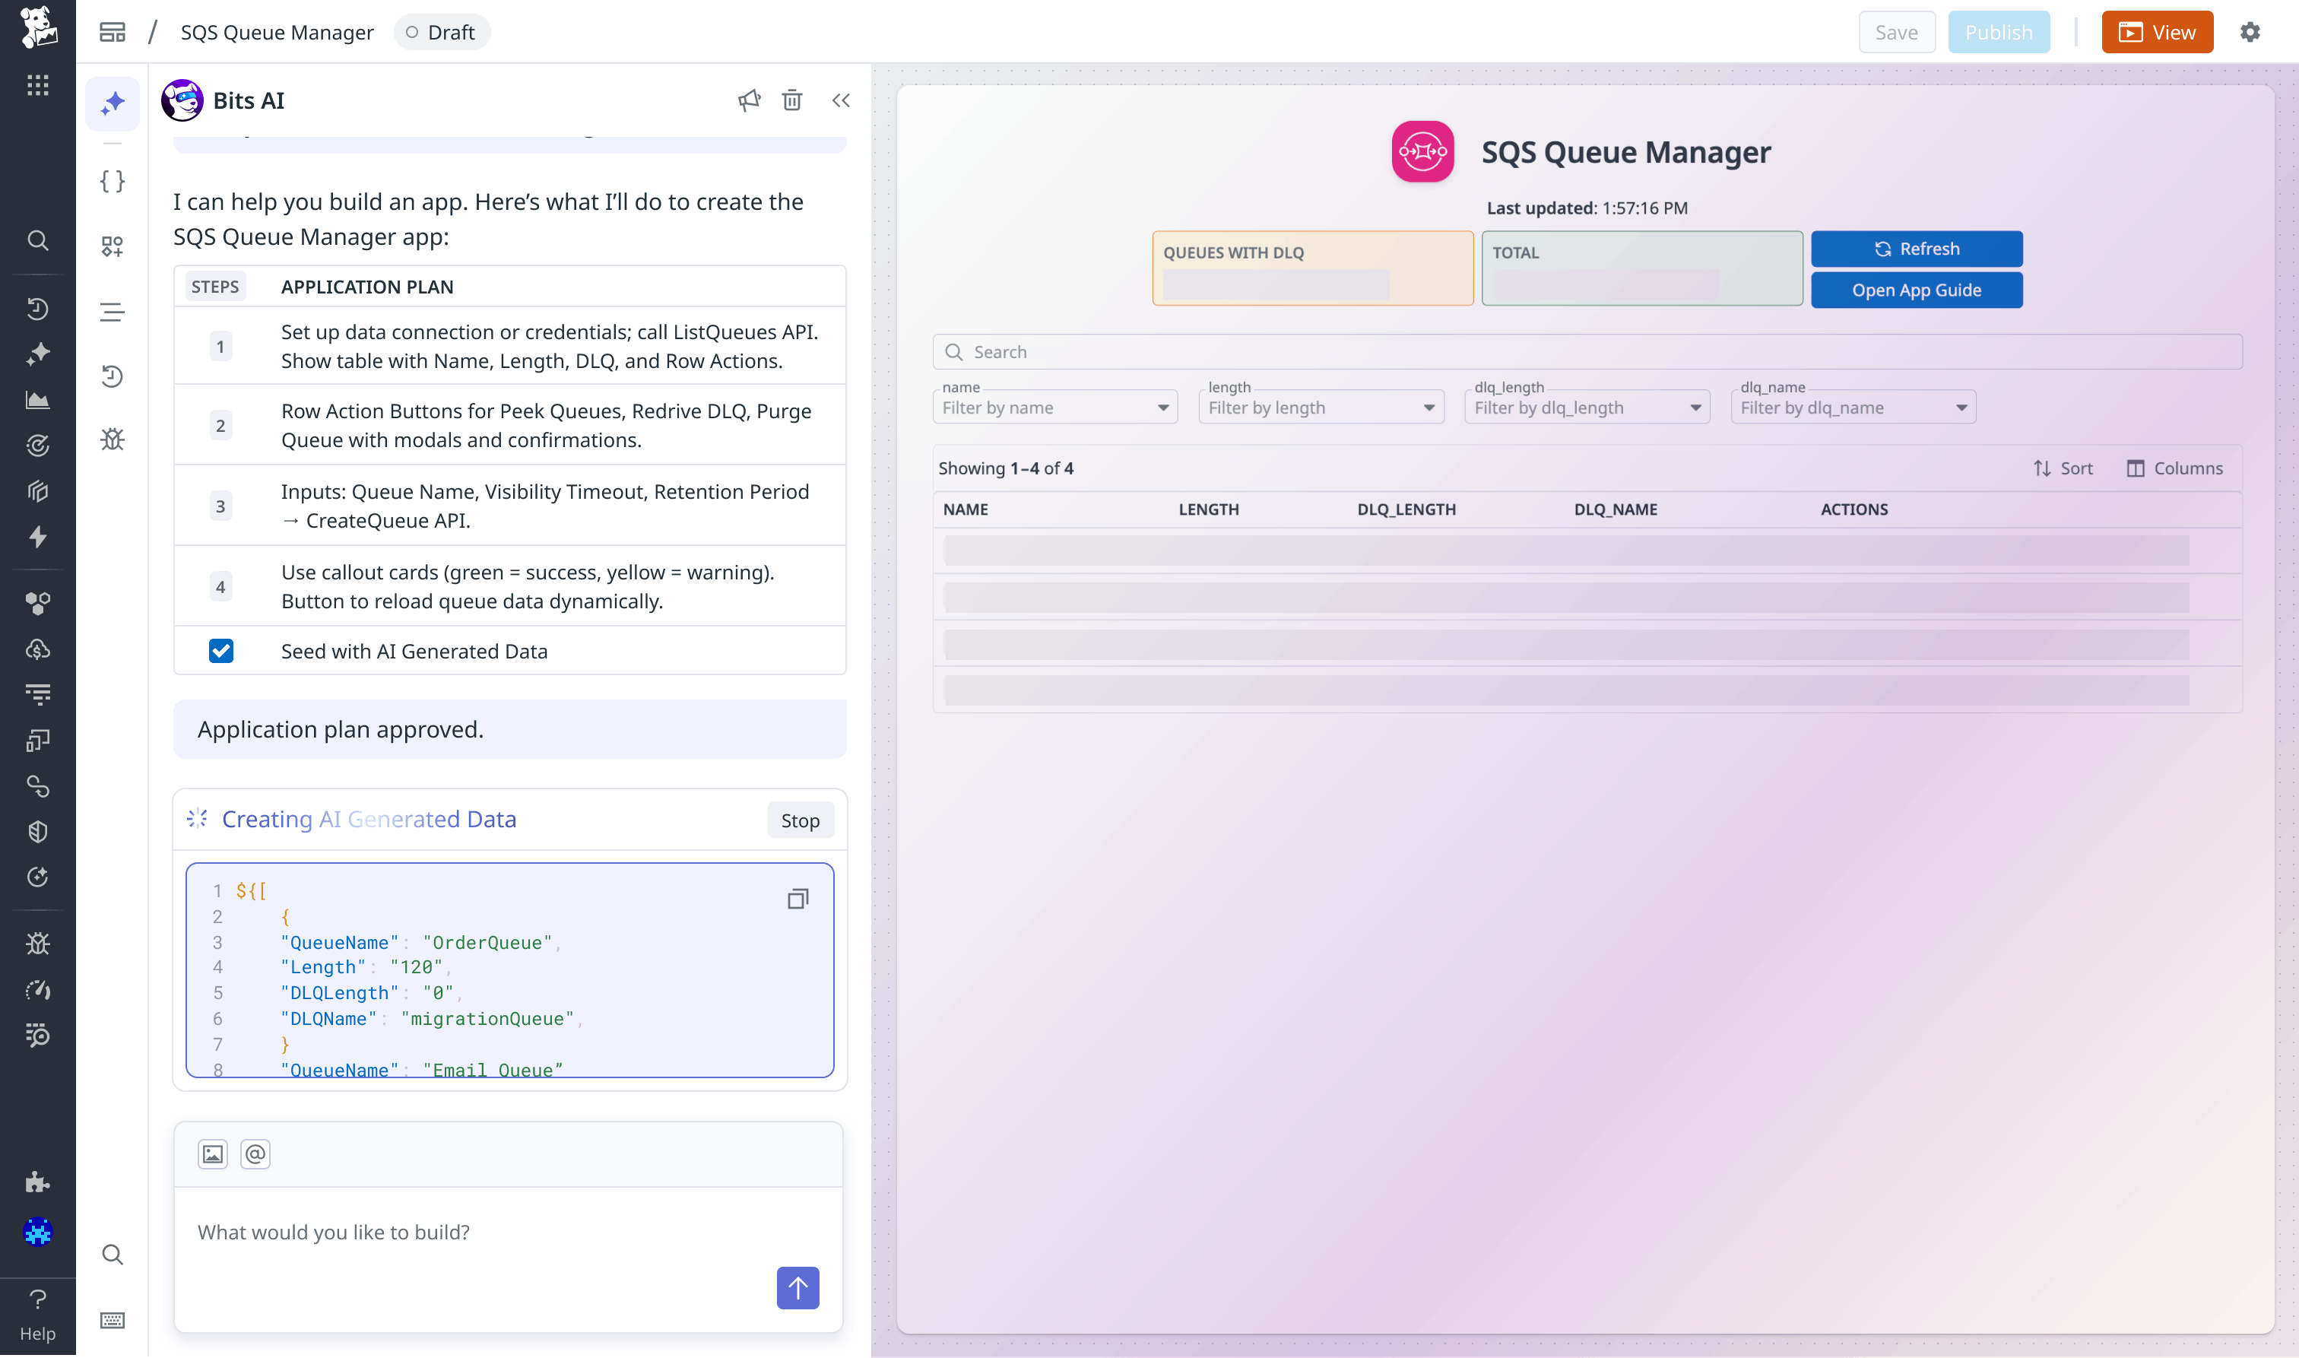Uncheck Seed with AI Generated Data
This screenshot has height=1358, width=2299.
pyautogui.click(x=220, y=651)
